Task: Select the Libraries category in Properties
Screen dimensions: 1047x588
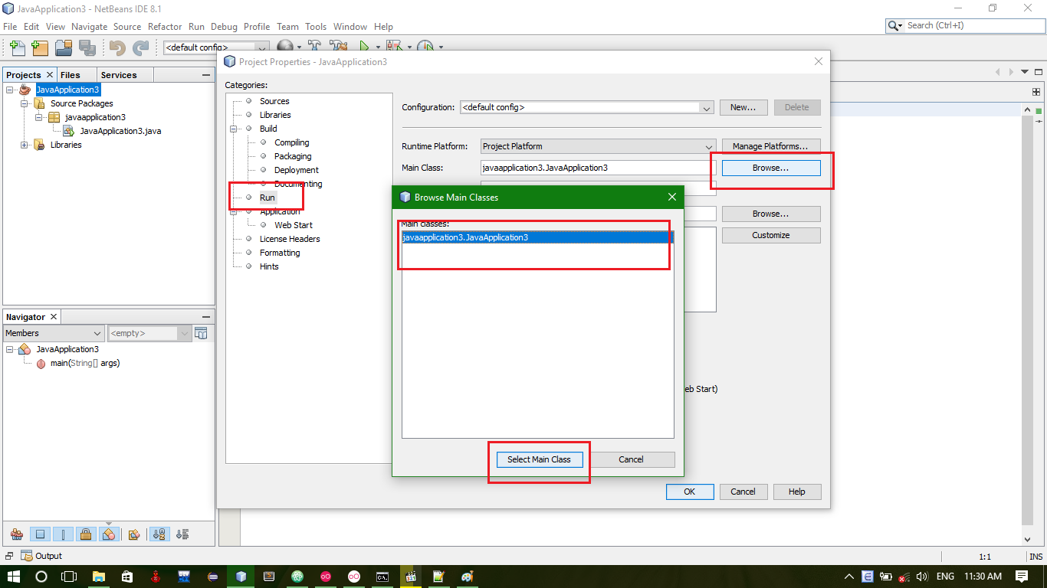Action: click(274, 115)
